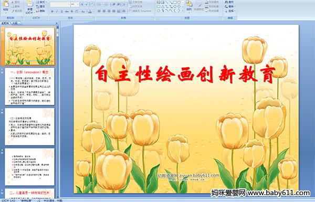Select the second slide thumbnail

(x=29, y=87)
